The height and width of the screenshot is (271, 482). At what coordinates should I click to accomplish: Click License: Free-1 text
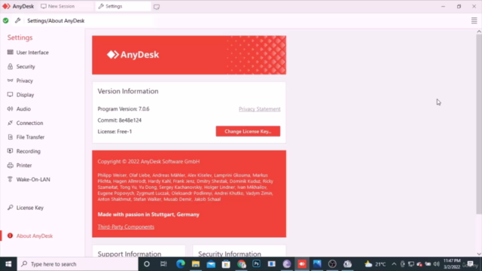pos(114,132)
